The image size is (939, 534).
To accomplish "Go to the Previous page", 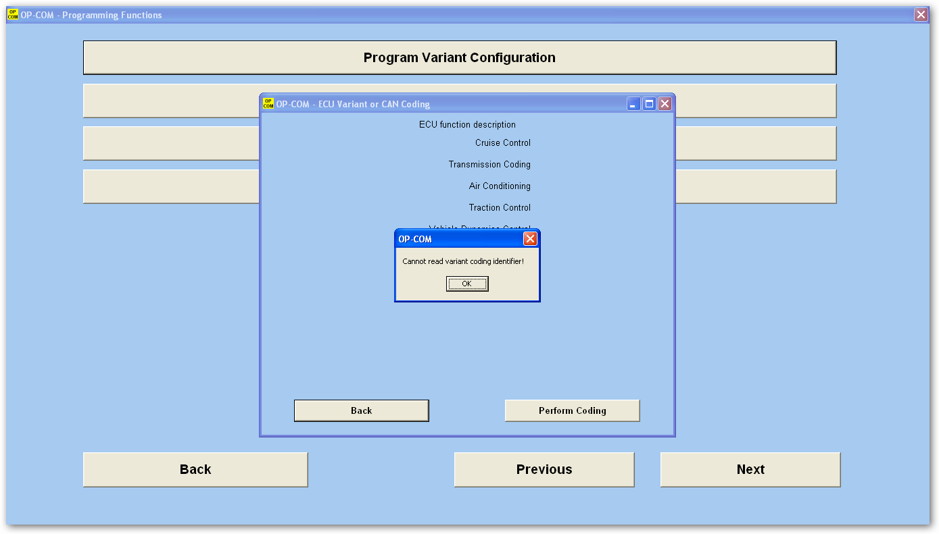I will pyautogui.click(x=544, y=470).
